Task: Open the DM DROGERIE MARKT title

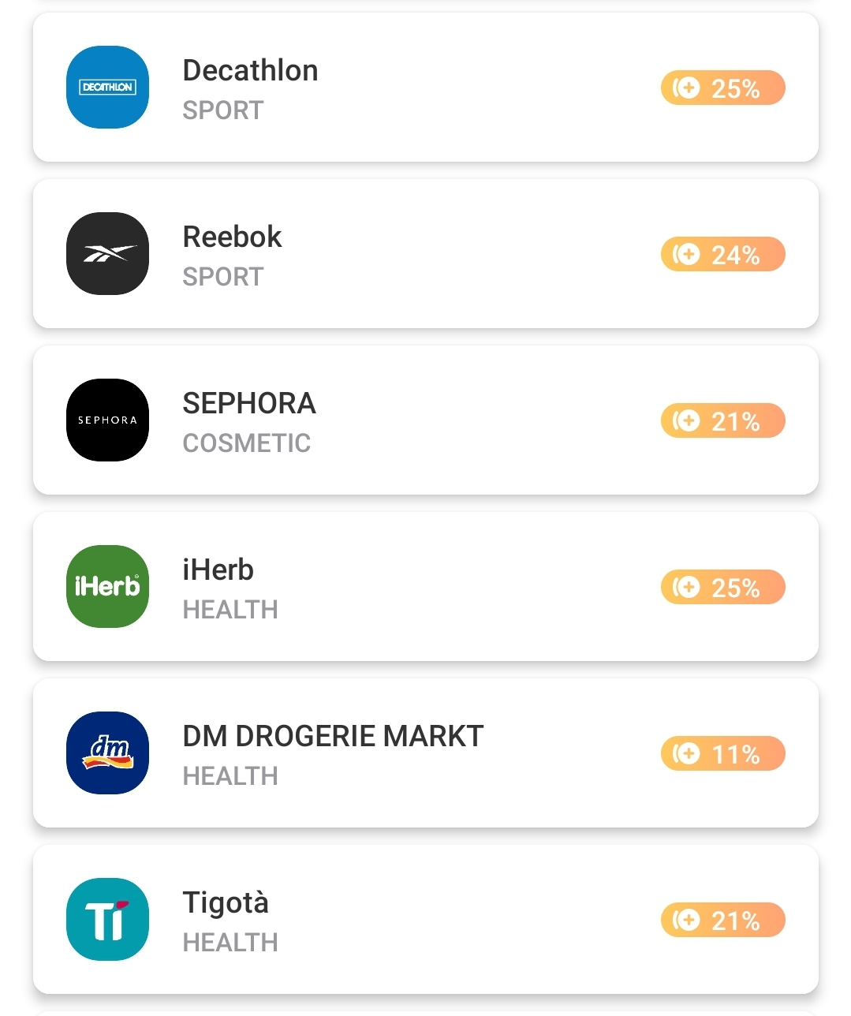Action: click(x=333, y=737)
